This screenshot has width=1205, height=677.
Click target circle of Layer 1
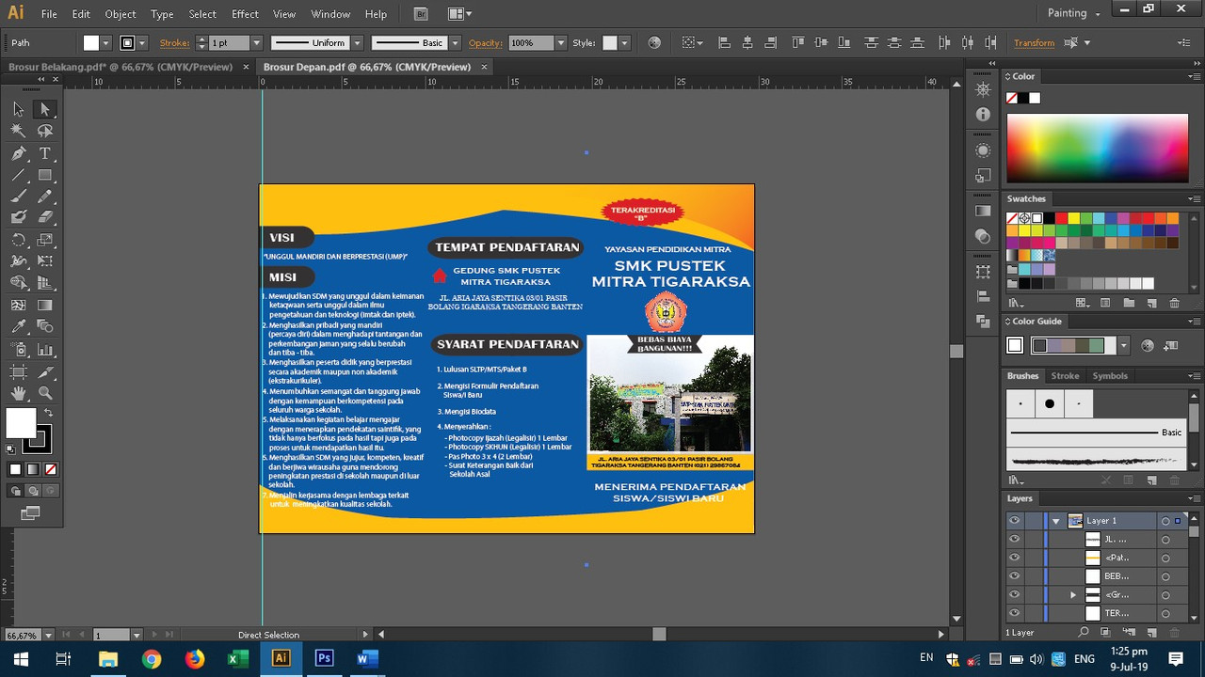tap(1165, 521)
